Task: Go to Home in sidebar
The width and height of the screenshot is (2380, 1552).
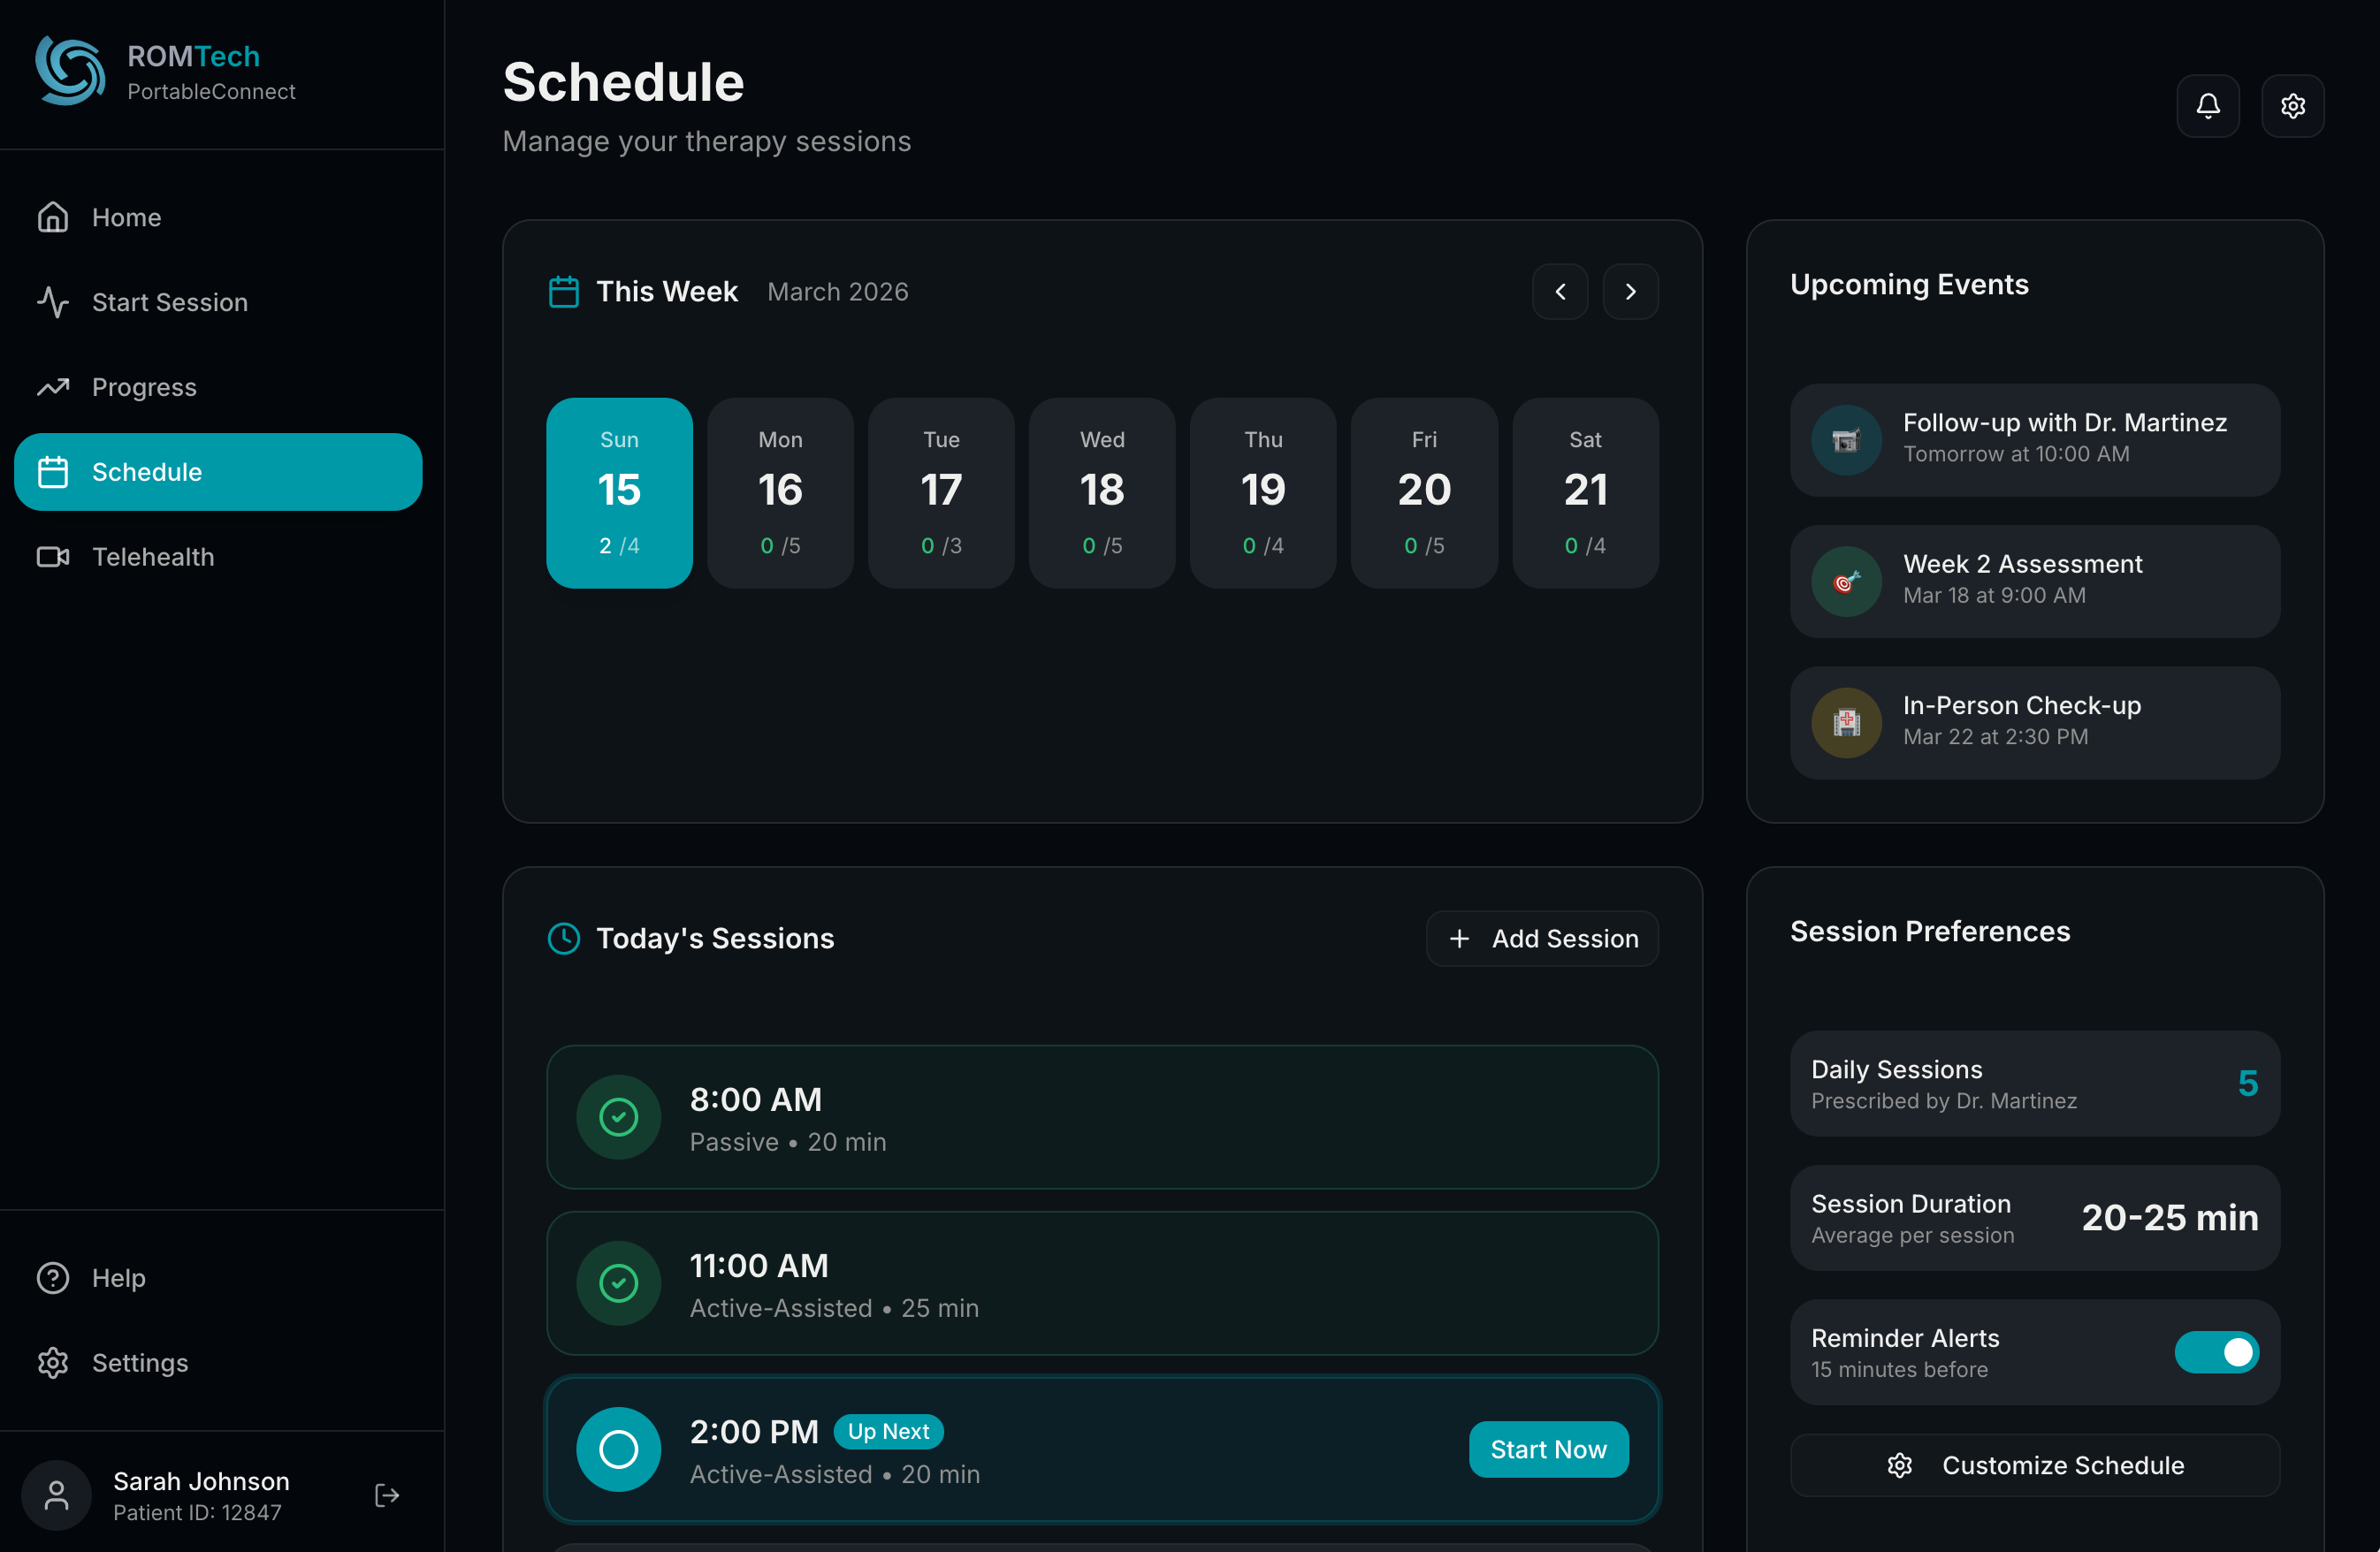Action: click(x=218, y=217)
